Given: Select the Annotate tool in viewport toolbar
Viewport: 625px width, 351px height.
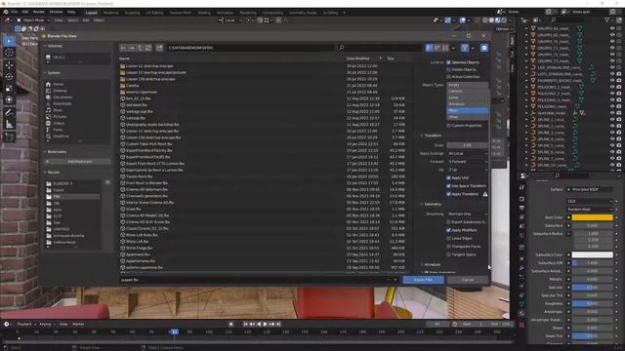Looking at the screenshot, I should pyautogui.click(x=9, y=113).
